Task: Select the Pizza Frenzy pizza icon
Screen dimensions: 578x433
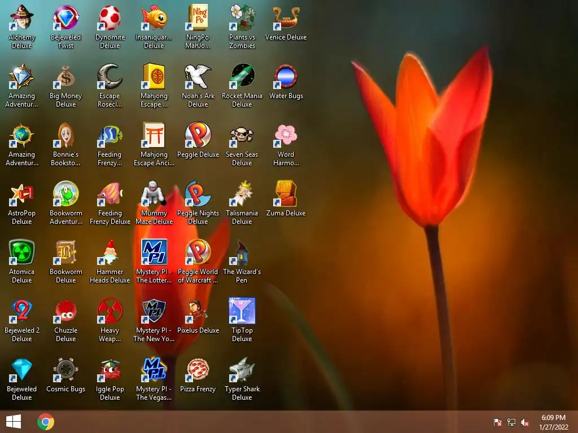Action: click(198, 369)
